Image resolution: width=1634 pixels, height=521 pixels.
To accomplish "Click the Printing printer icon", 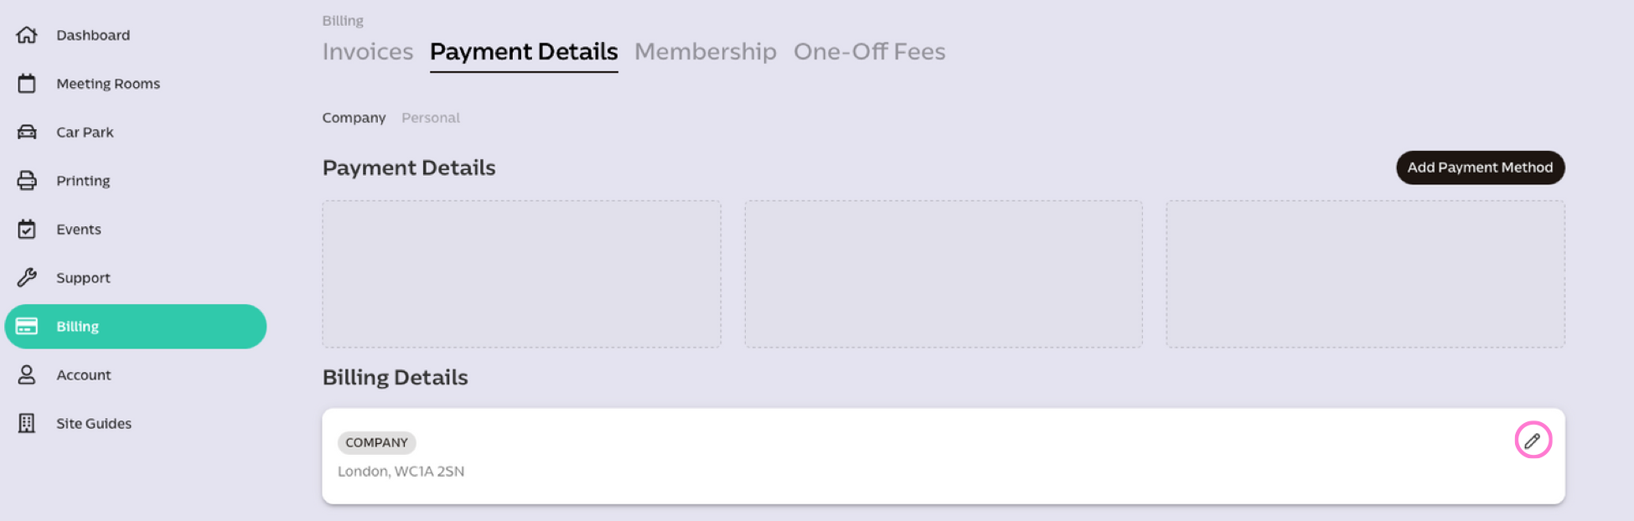I will (x=27, y=181).
